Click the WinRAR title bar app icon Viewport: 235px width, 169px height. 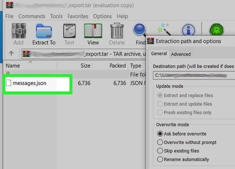pyautogui.click(x=9, y=5)
